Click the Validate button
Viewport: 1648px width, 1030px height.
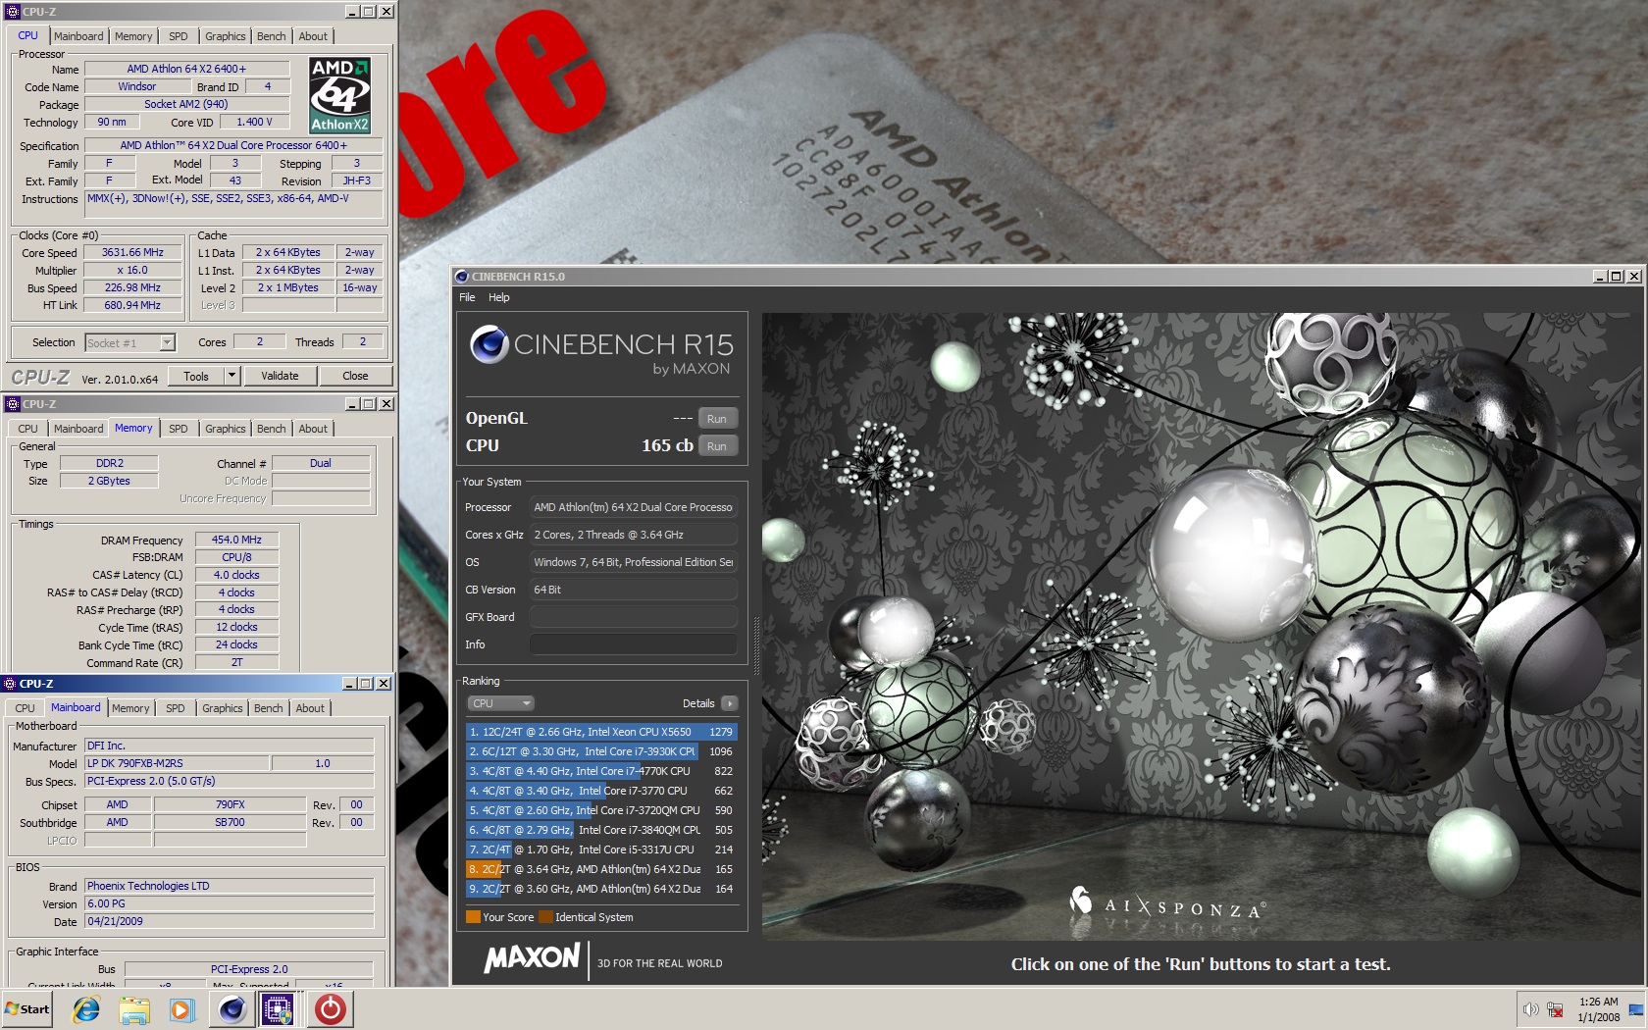[280, 376]
